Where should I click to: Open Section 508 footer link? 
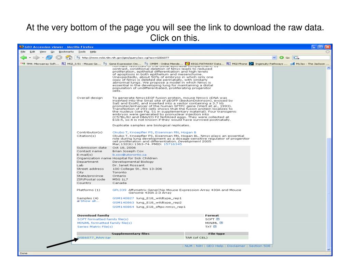tap(260, 246)
